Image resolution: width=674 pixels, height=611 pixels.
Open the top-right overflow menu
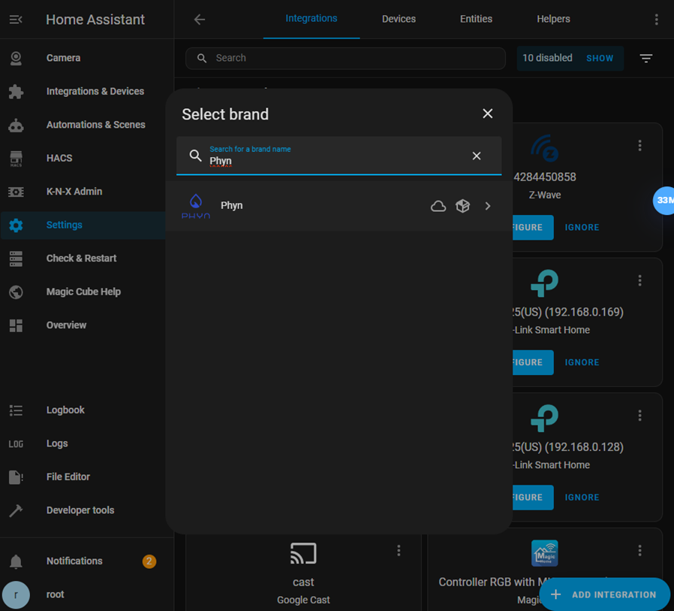coord(656,20)
